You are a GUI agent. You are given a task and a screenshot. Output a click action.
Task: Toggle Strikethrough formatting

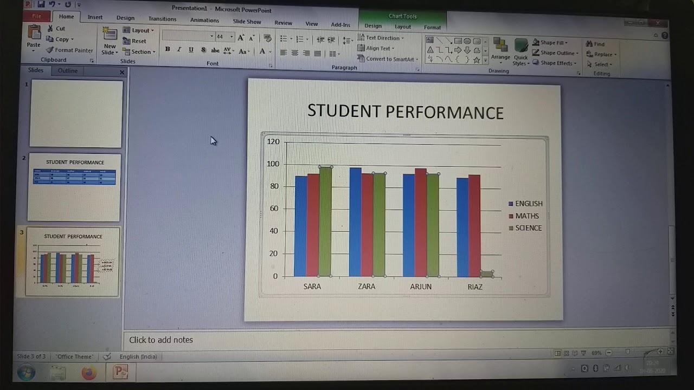215,50
